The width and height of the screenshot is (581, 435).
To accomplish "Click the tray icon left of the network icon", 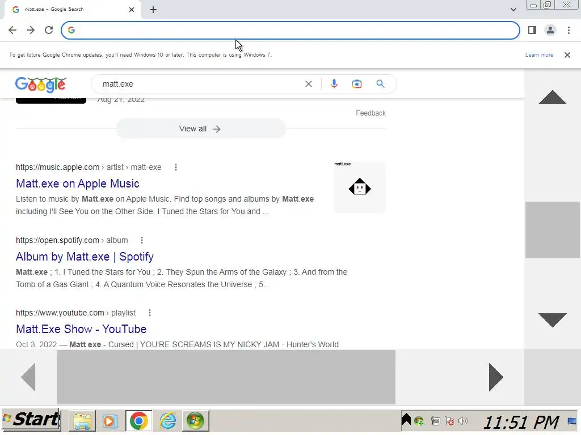I will (x=419, y=421).
